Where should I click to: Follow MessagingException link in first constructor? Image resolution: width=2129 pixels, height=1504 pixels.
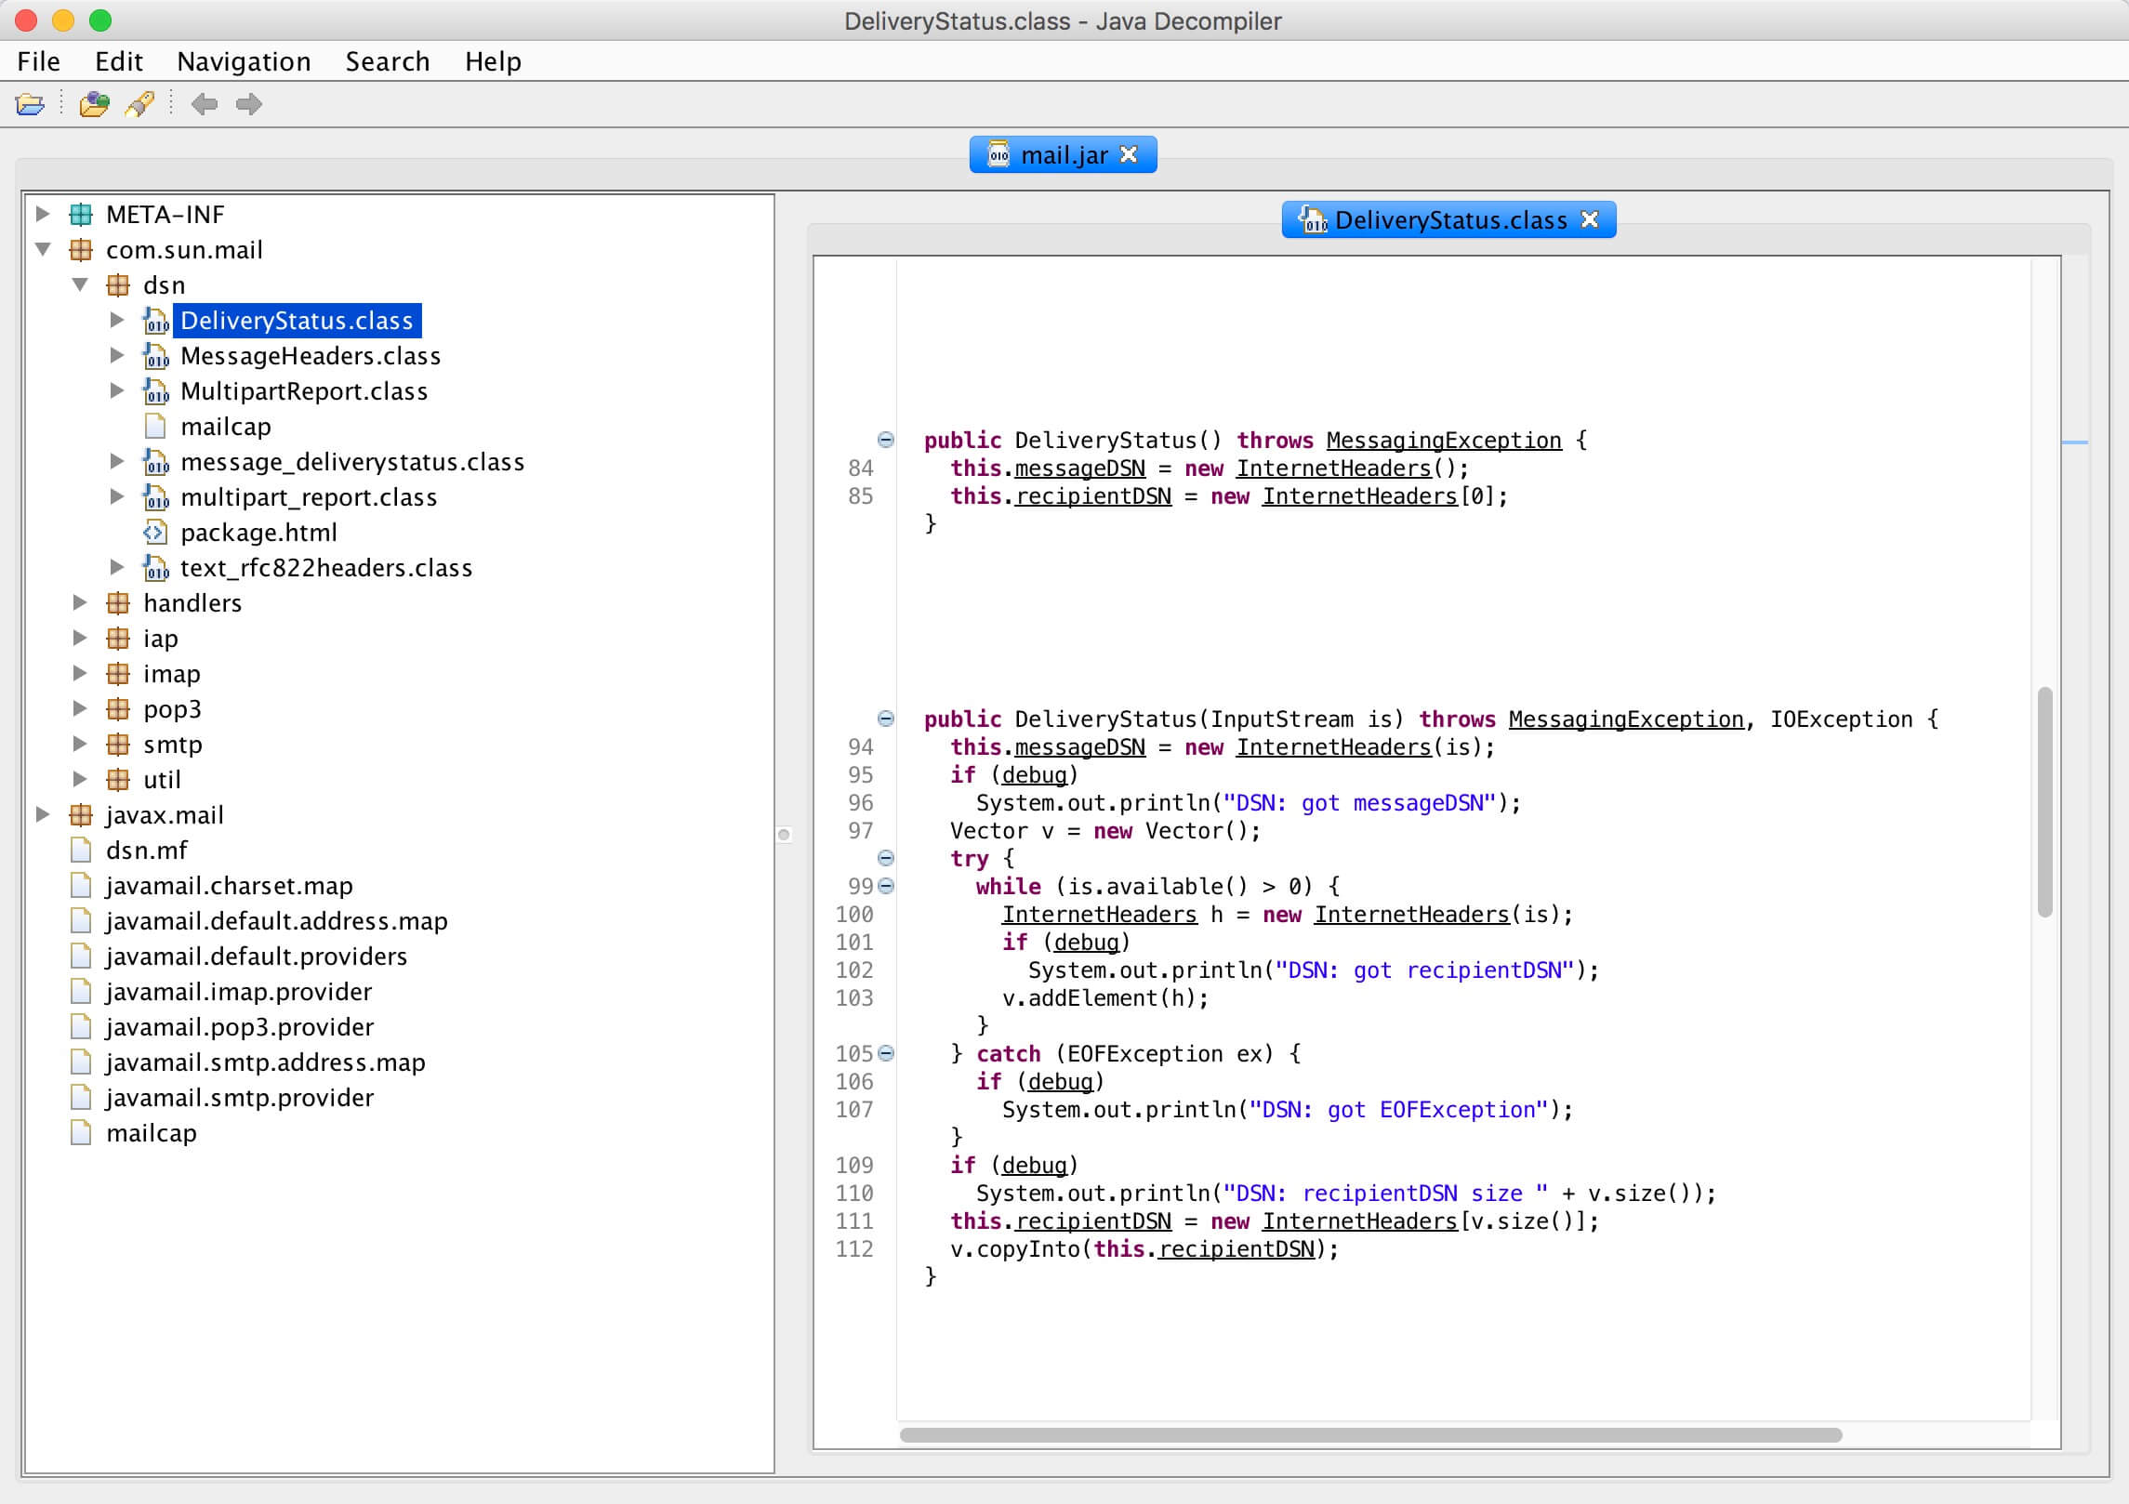(x=1444, y=441)
